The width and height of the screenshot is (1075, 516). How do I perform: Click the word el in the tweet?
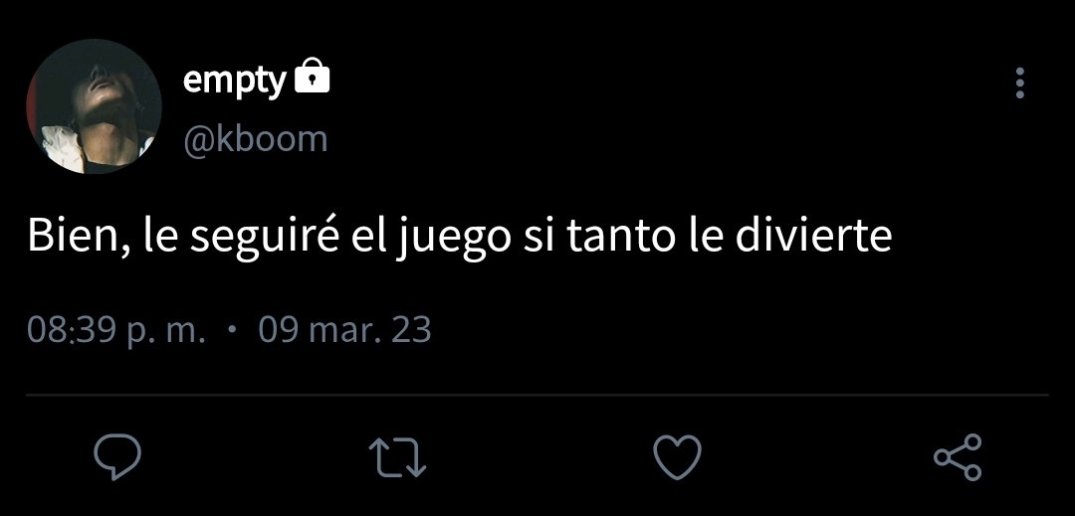tap(367, 235)
